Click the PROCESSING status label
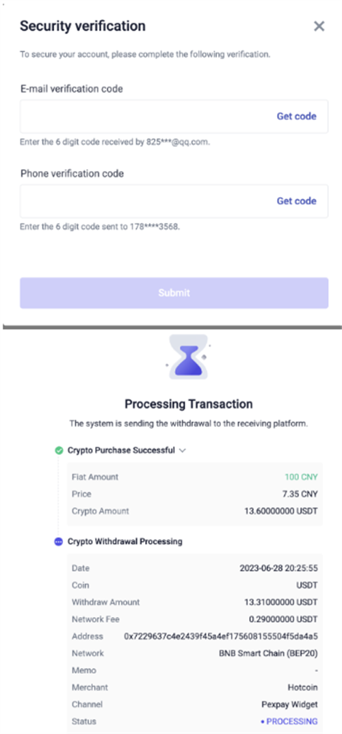 pyautogui.click(x=289, y=722)
